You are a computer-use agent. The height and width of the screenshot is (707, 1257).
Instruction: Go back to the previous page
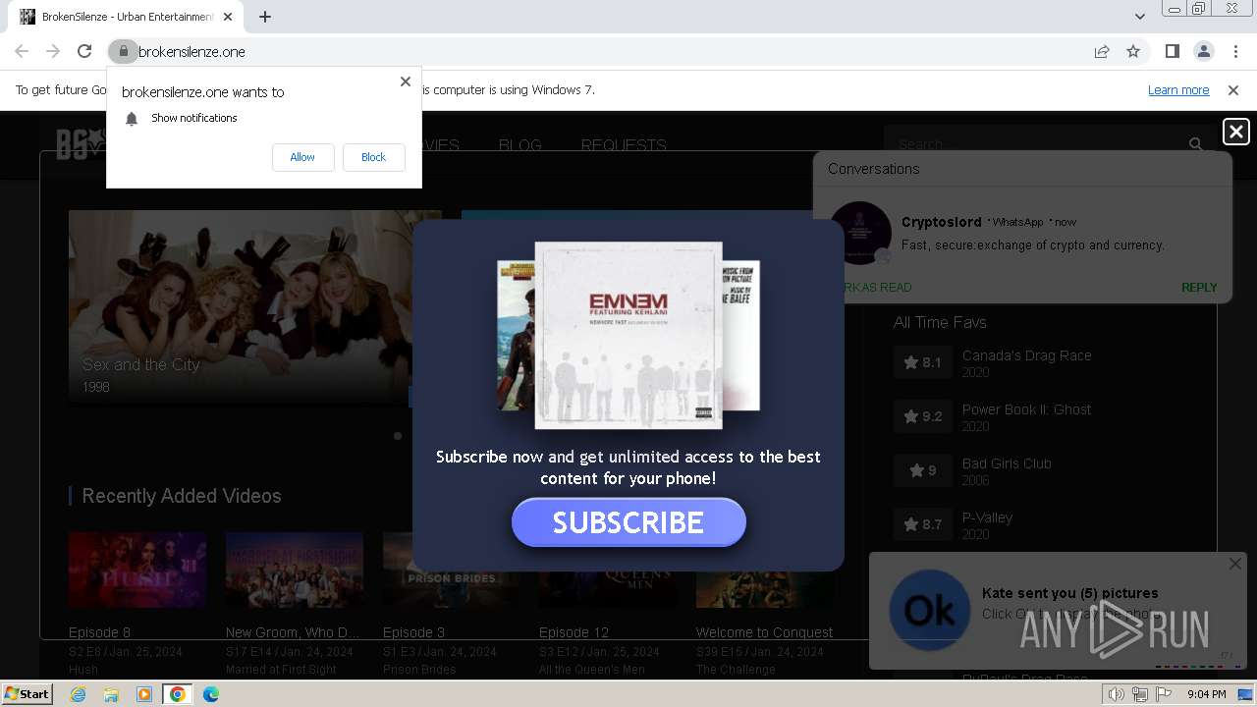(x=22, y=51)
